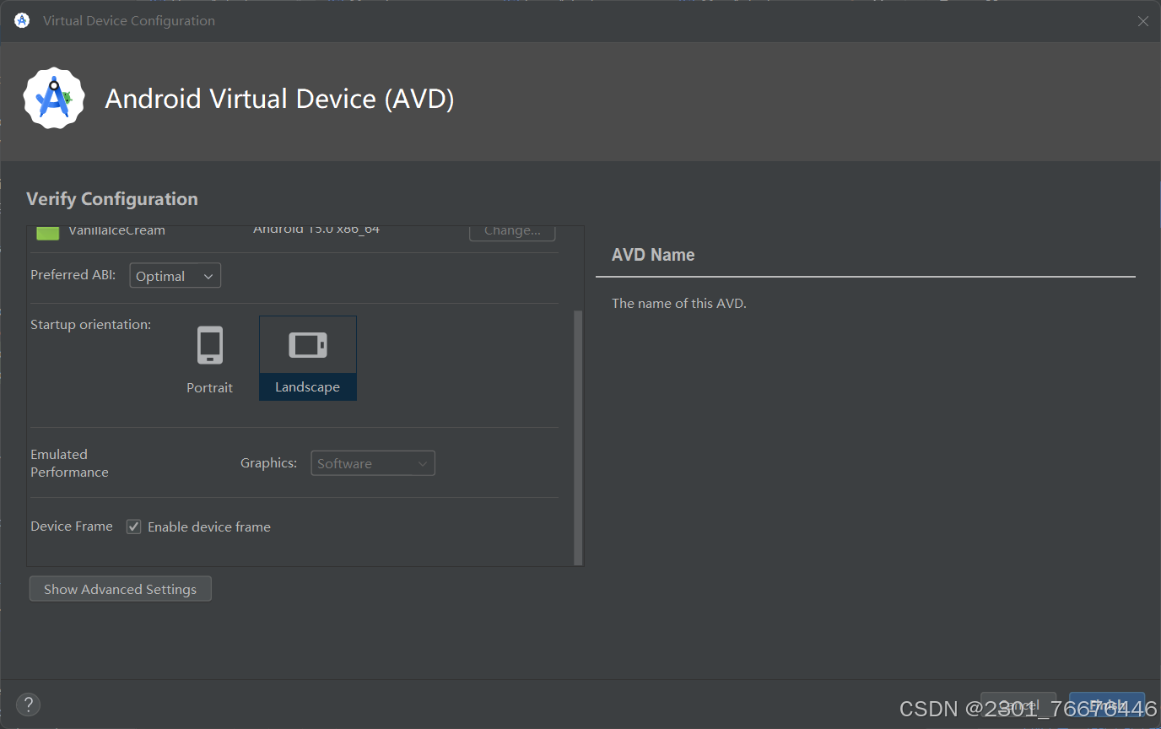Click 'The name of this AVD.' description
This screenshot has width=1161, height=729.
(679, 303)
